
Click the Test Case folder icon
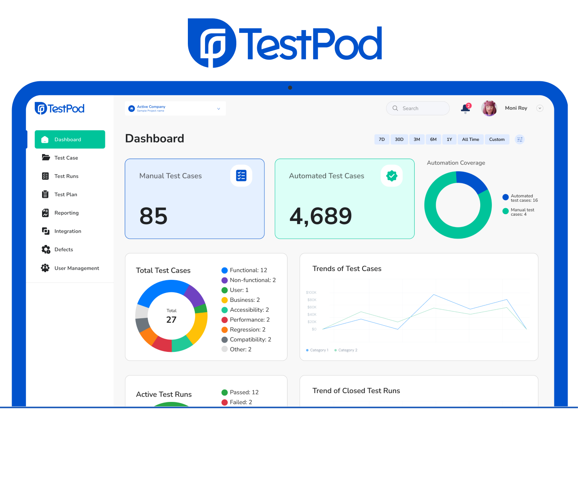(x=46, y=158)
